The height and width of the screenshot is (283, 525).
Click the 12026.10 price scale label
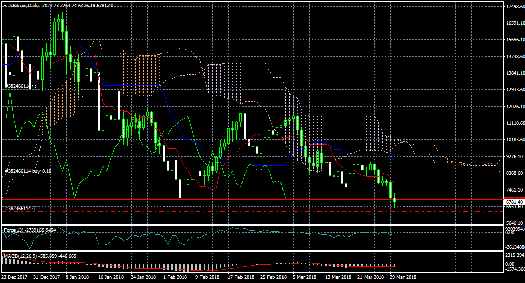[515, 107]
